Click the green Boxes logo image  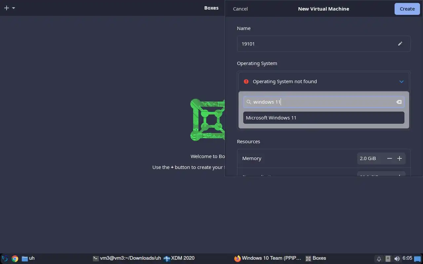[x=208, y=119]
